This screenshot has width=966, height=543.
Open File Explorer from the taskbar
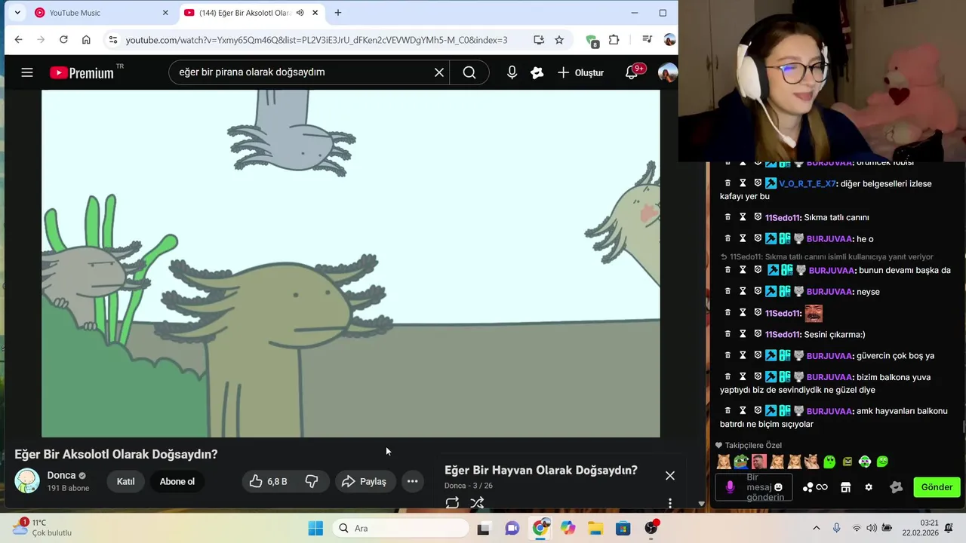[x=595, y=528]
